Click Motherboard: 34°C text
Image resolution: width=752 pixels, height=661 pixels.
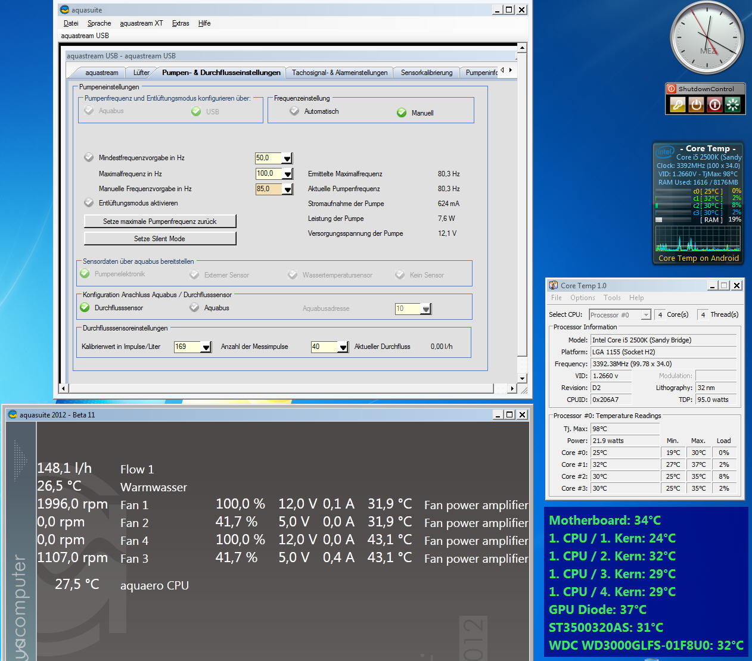[605, 520]
